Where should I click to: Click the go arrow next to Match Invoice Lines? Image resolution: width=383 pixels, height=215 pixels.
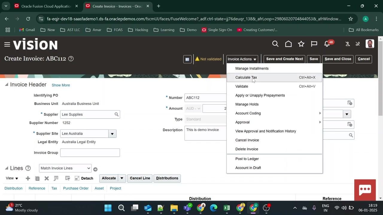coord(95,169)
